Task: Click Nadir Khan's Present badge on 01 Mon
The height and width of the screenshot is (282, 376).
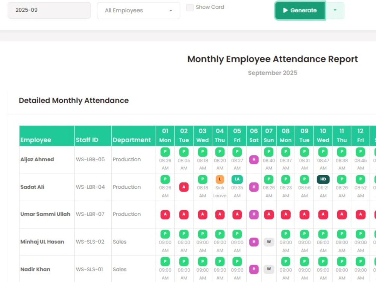Action: 165,261
